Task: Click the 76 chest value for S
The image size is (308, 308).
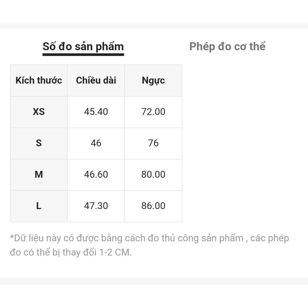Action: pyautogui.click(x=153, y=143)
